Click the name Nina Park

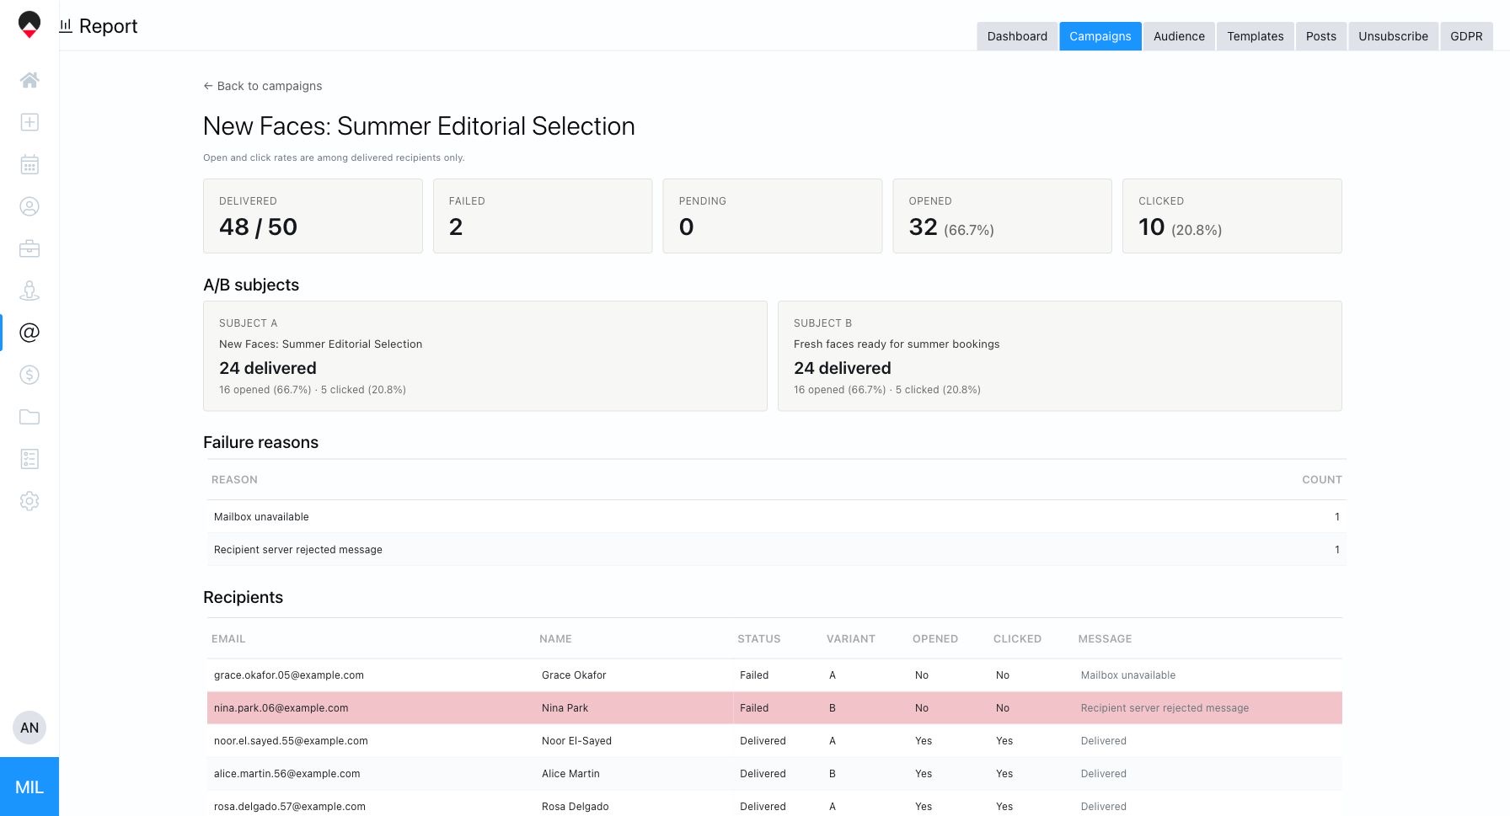coord(565,708)
